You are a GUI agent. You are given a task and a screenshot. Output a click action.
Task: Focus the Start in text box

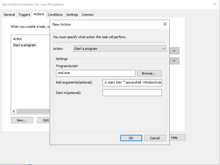132,93
